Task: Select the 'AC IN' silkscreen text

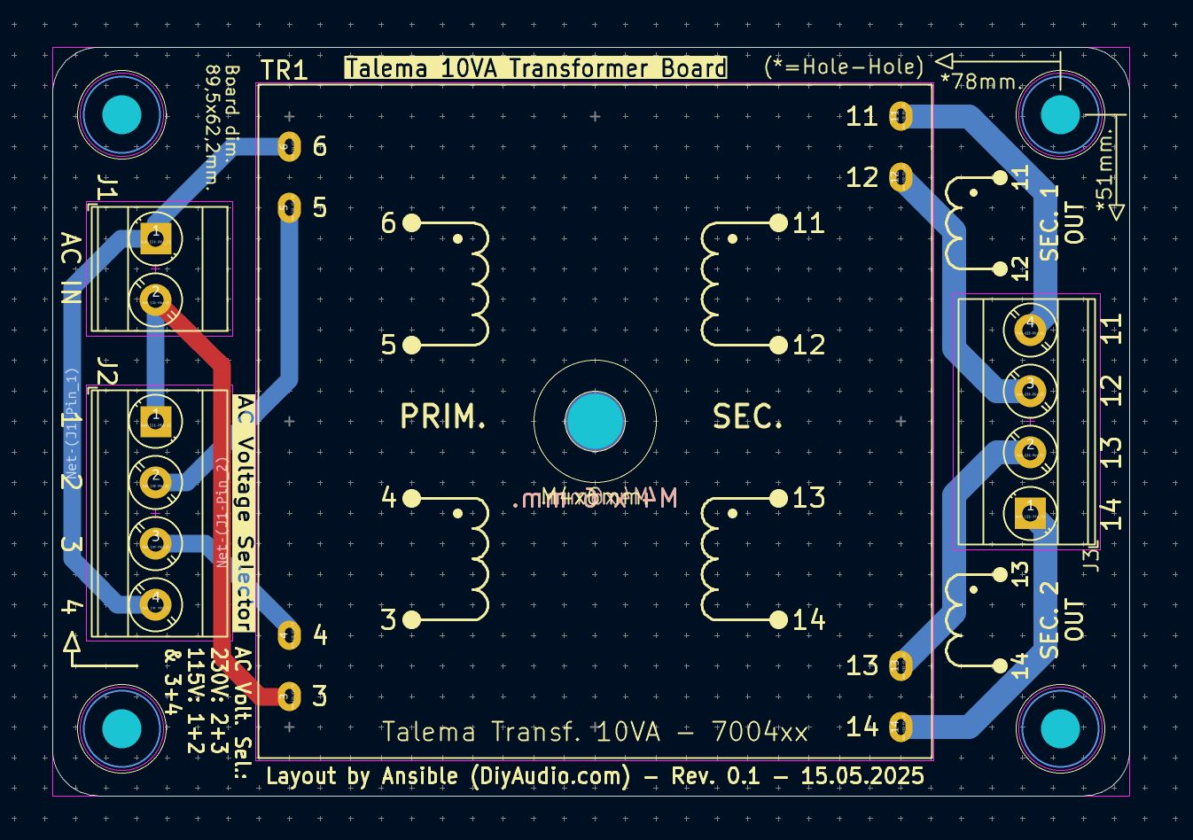Action: tap(70, 268)
